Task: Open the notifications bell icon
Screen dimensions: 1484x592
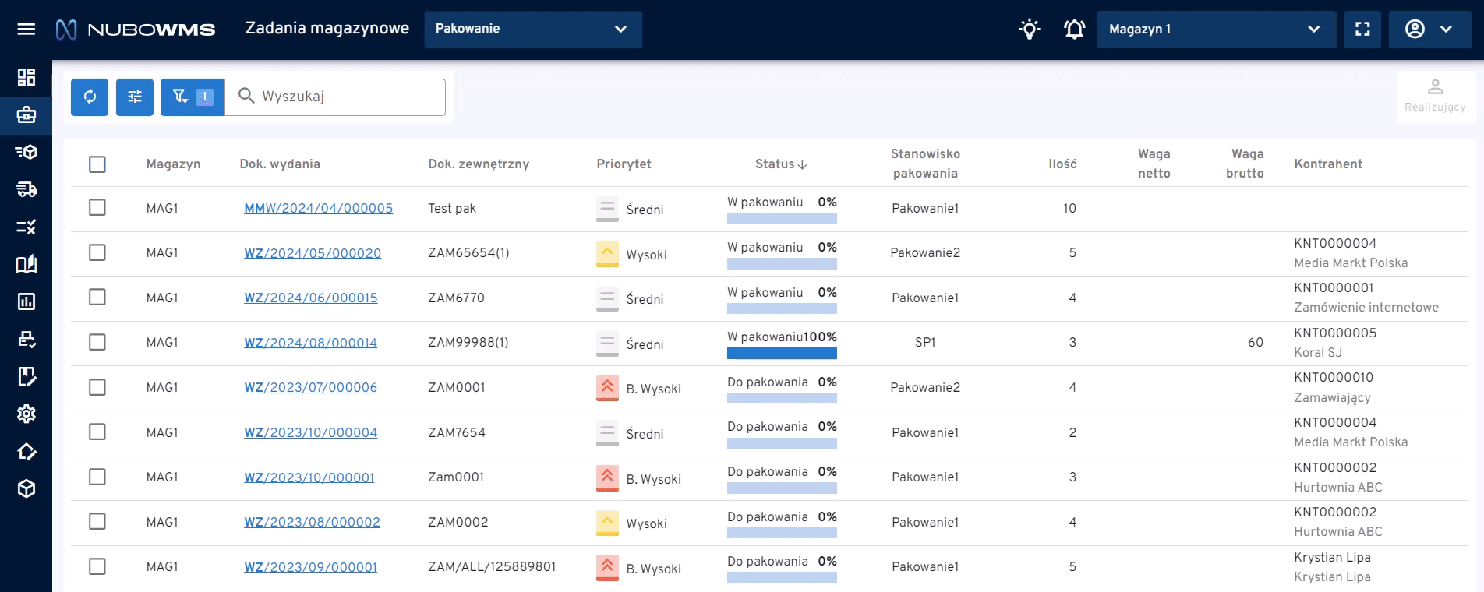Action: click(1074, 30)
